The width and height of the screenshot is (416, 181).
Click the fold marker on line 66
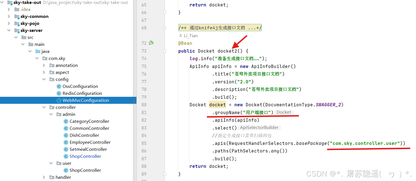tap(165, 12)
